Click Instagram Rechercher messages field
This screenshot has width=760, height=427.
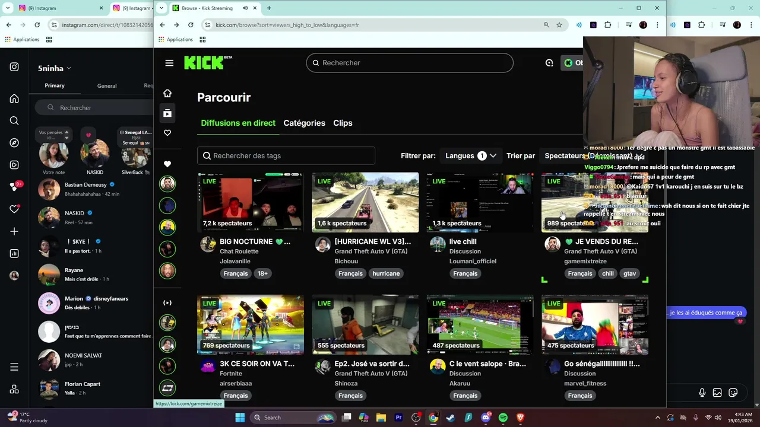(x=94, y=107)
